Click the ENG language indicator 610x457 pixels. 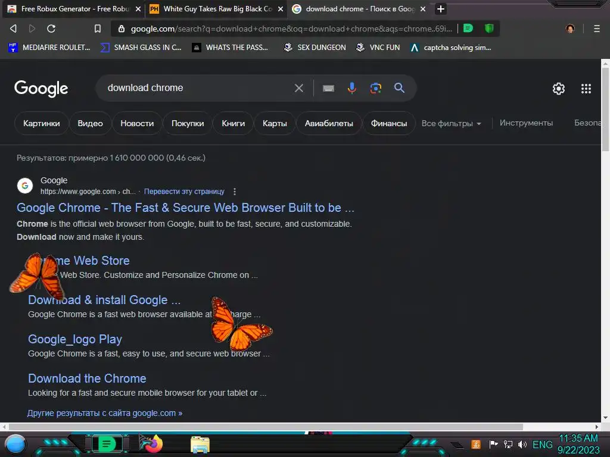[x=542, y=444]
